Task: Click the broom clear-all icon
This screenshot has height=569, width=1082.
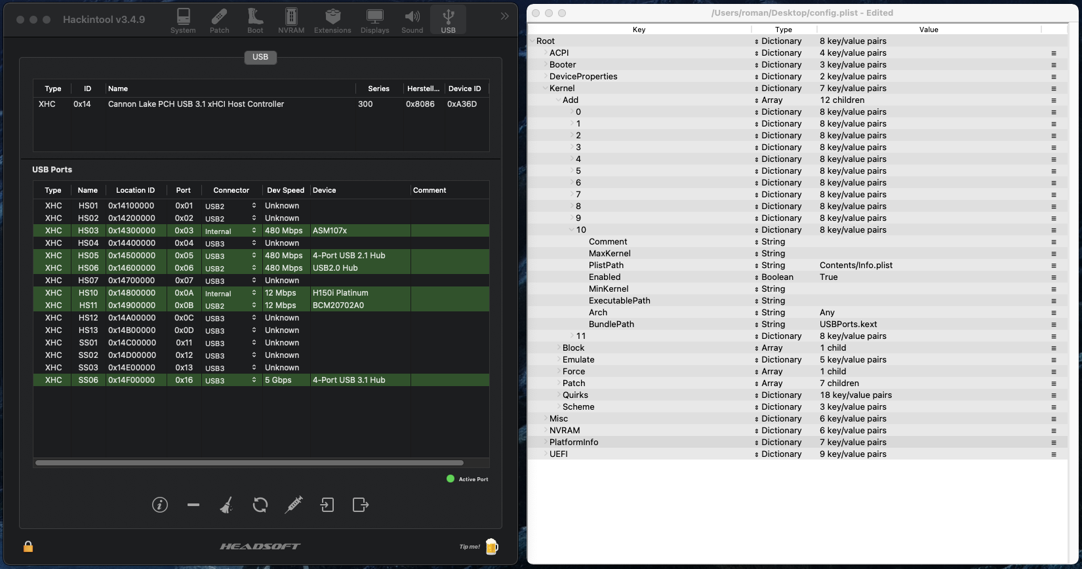Action: point(227,505)
